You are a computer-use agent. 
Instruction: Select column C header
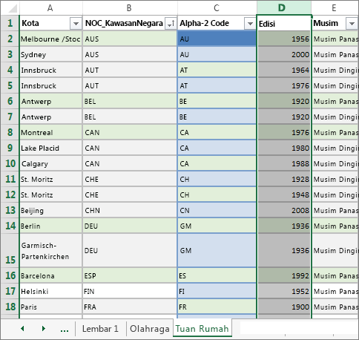coord(217,8)
